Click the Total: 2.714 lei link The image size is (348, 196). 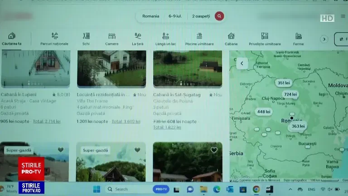46,122
